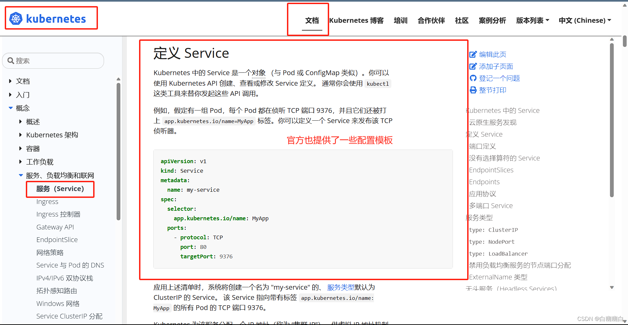Open IPv4/IPv6 双协议栈 in sidebar
Viewport: 628px width, 325px height.
(65, 278)
